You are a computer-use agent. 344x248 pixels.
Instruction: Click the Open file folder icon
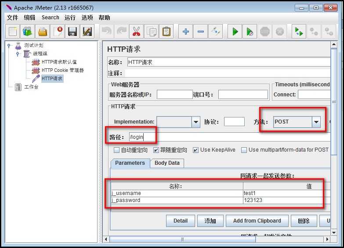point(42,32)
